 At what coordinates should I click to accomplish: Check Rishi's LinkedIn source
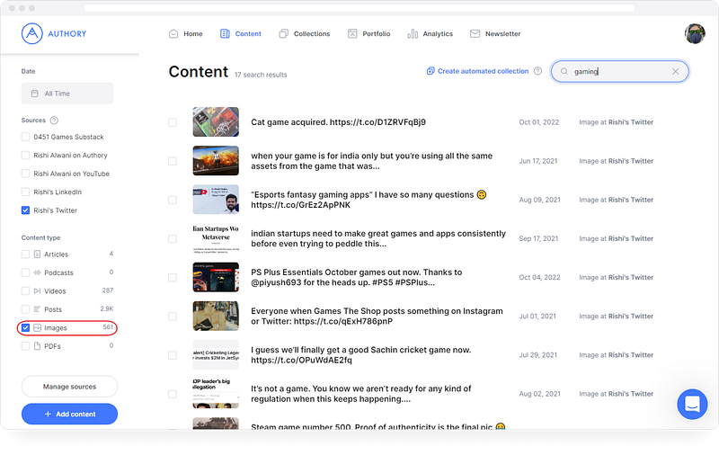click(26, 192)
